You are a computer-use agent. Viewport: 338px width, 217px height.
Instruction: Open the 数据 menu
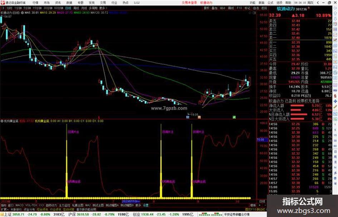(69, 3)
